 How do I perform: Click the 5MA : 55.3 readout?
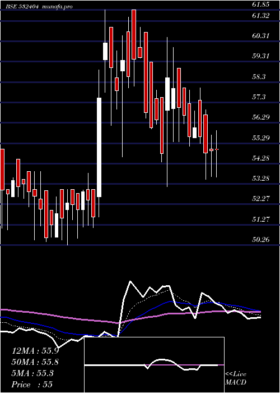[32, 373]
